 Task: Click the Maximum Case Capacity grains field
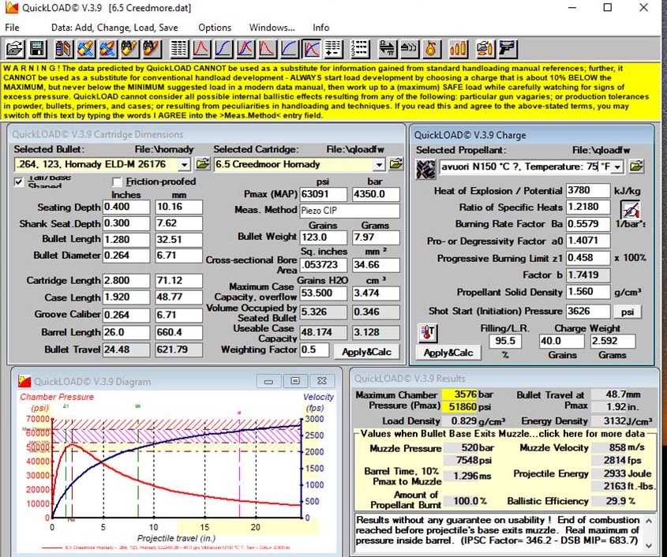point(324,293)
